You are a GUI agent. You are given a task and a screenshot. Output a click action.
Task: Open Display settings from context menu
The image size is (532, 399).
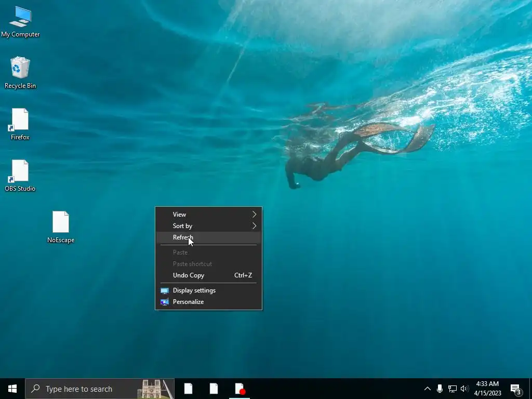click(x=208, y=290)
